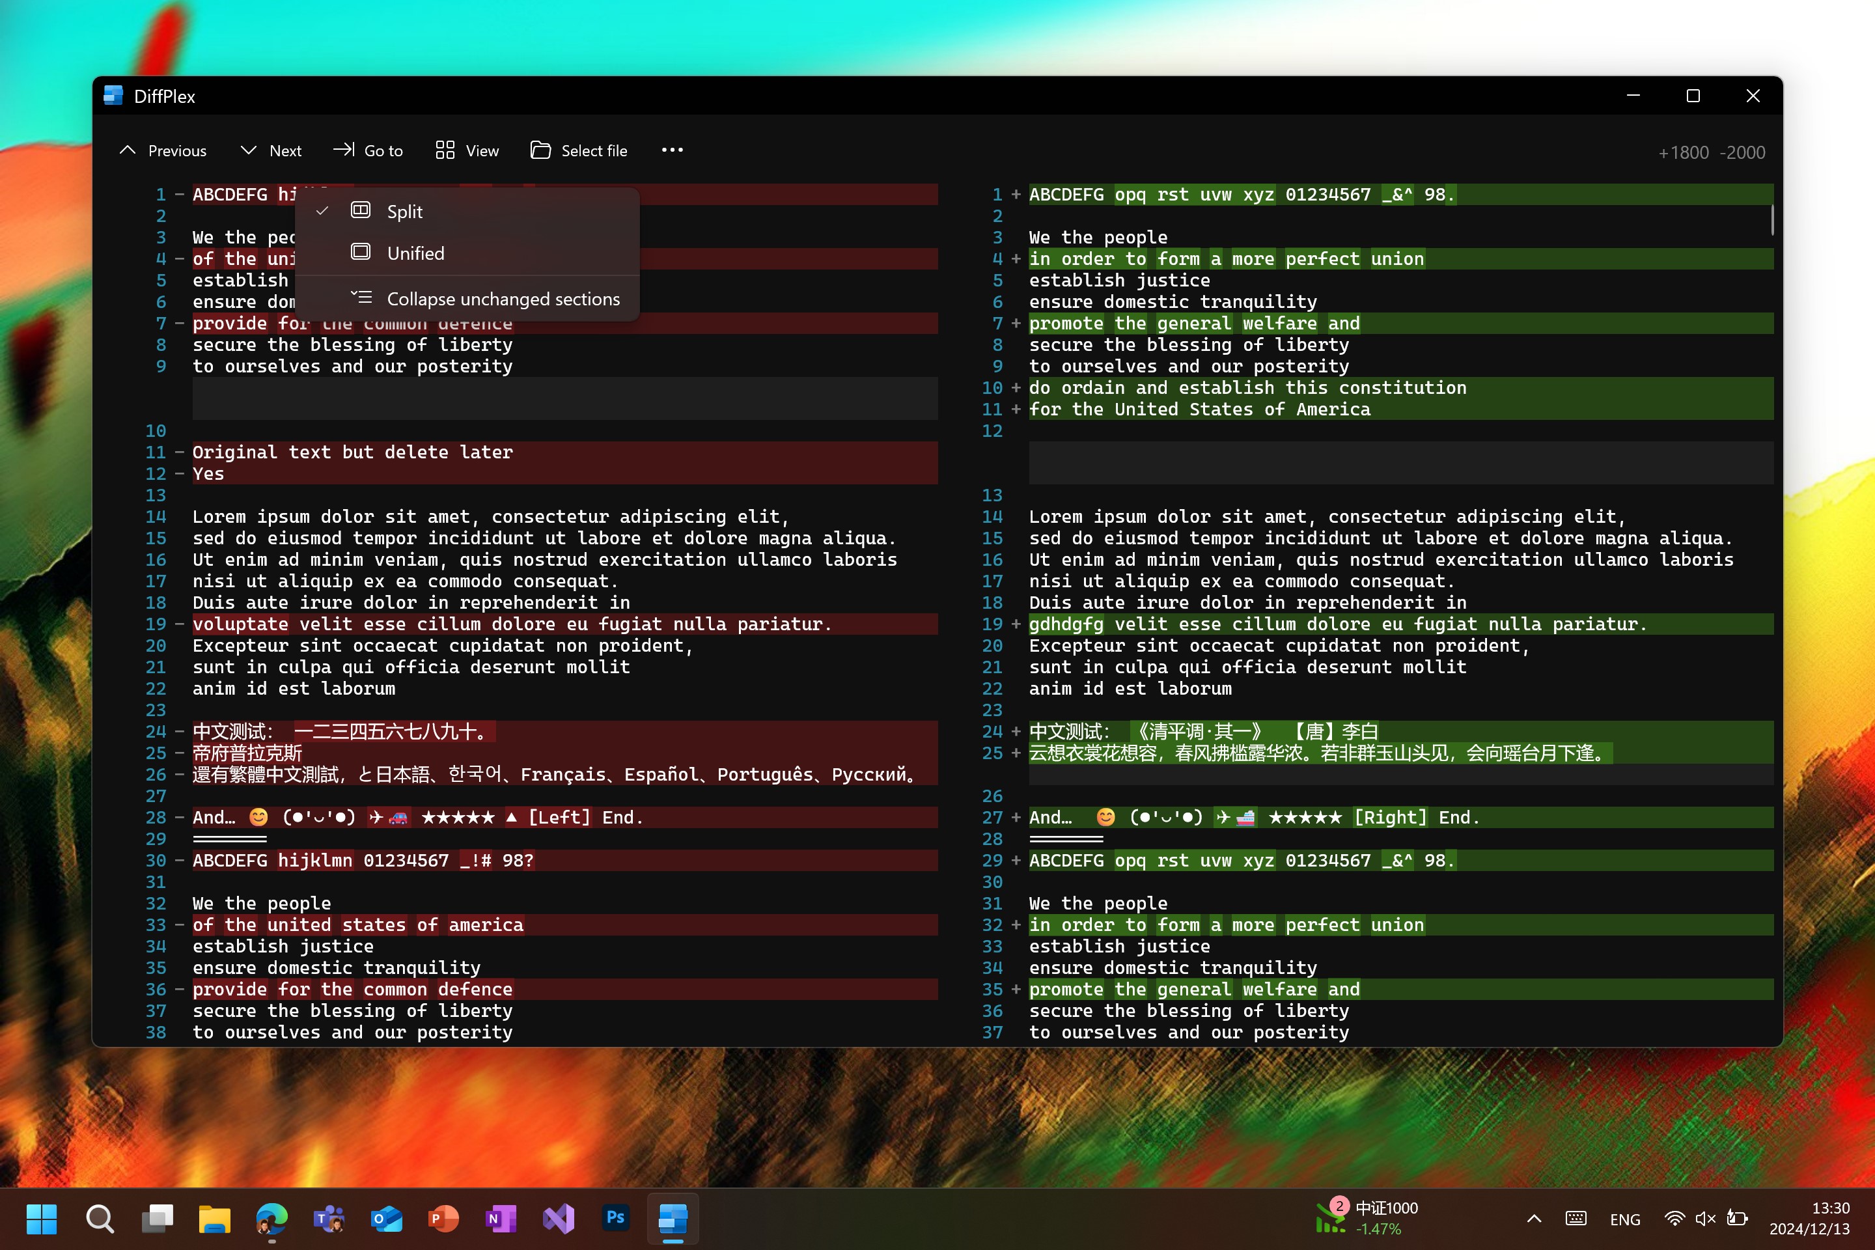The width and height of the screenshot is (1875, 1250).
Task: Click right line 7 'promote the general welfare and'
Action: tap(1400, 323)
